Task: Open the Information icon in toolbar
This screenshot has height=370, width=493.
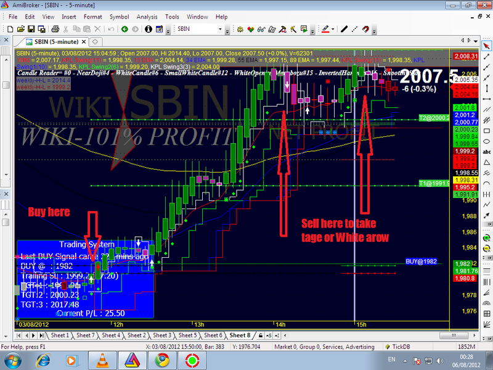Action: pos(149,29)
